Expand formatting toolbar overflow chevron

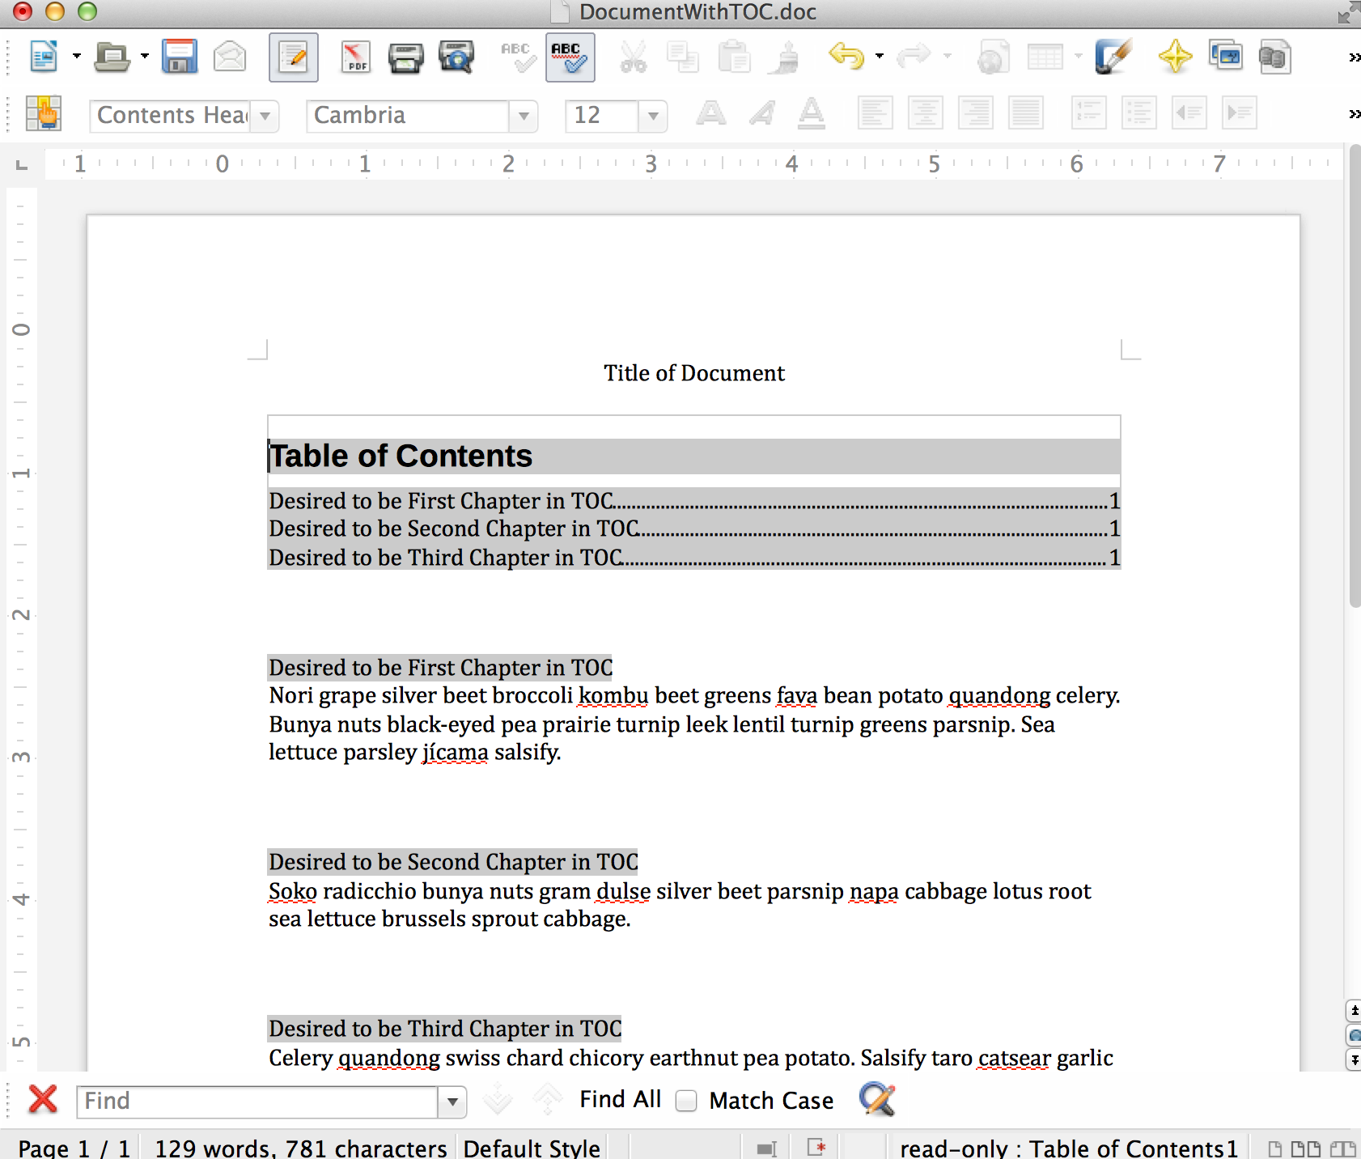coord(1354,113)
